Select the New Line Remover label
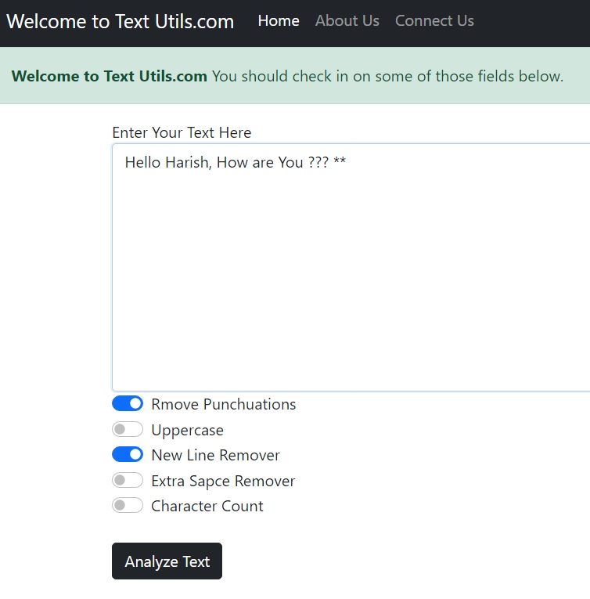Viewport: 590px width, 599px height. pos(215,456)
